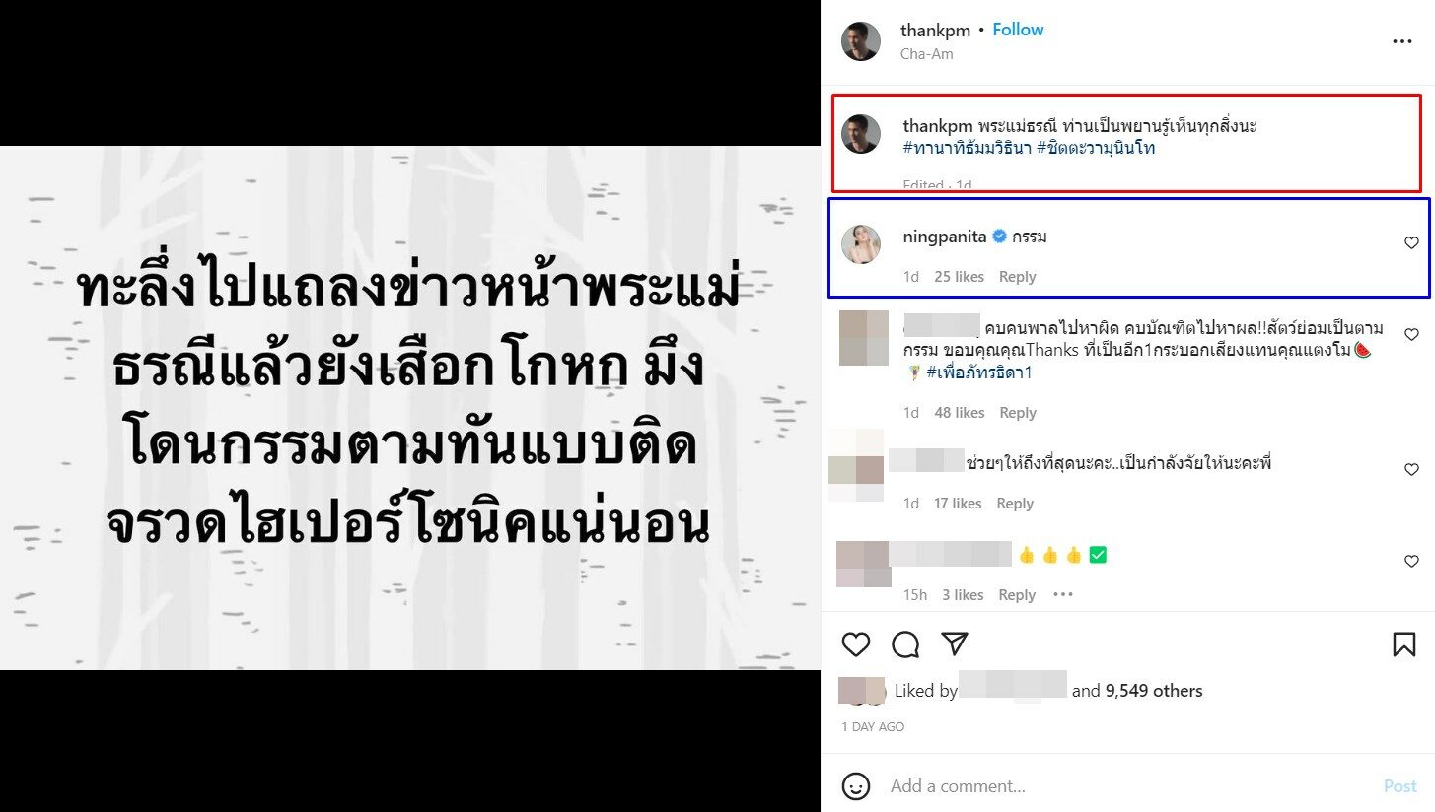Open the three-dot more options menu
Viewport: 1435px width, 812px height.
pyautogui.click(x=1401, y=41)
